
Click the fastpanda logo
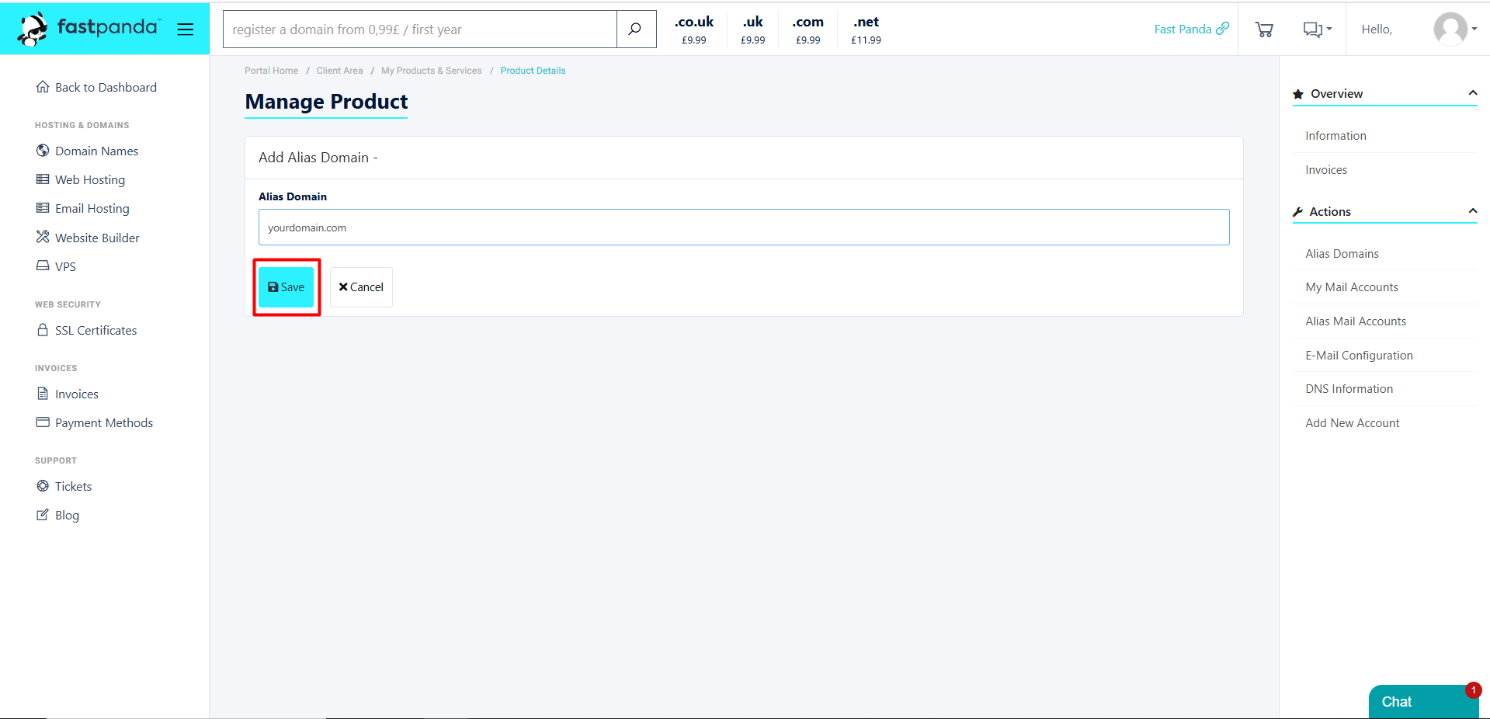(x=89, y=29)
